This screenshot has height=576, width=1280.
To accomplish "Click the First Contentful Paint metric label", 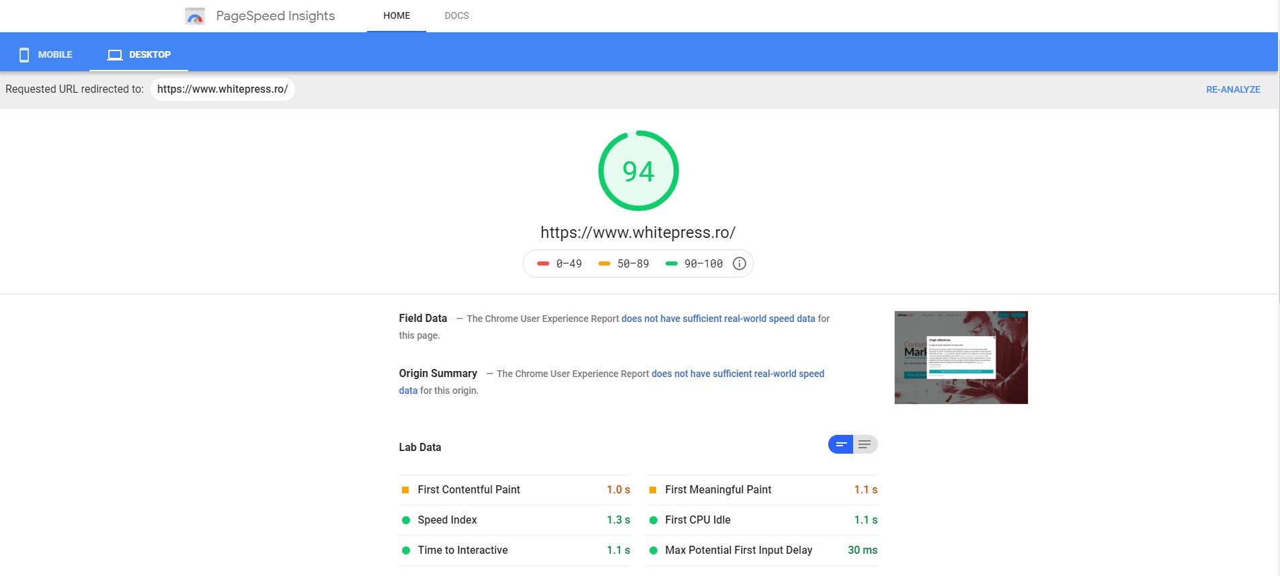I will click(469, 490).
